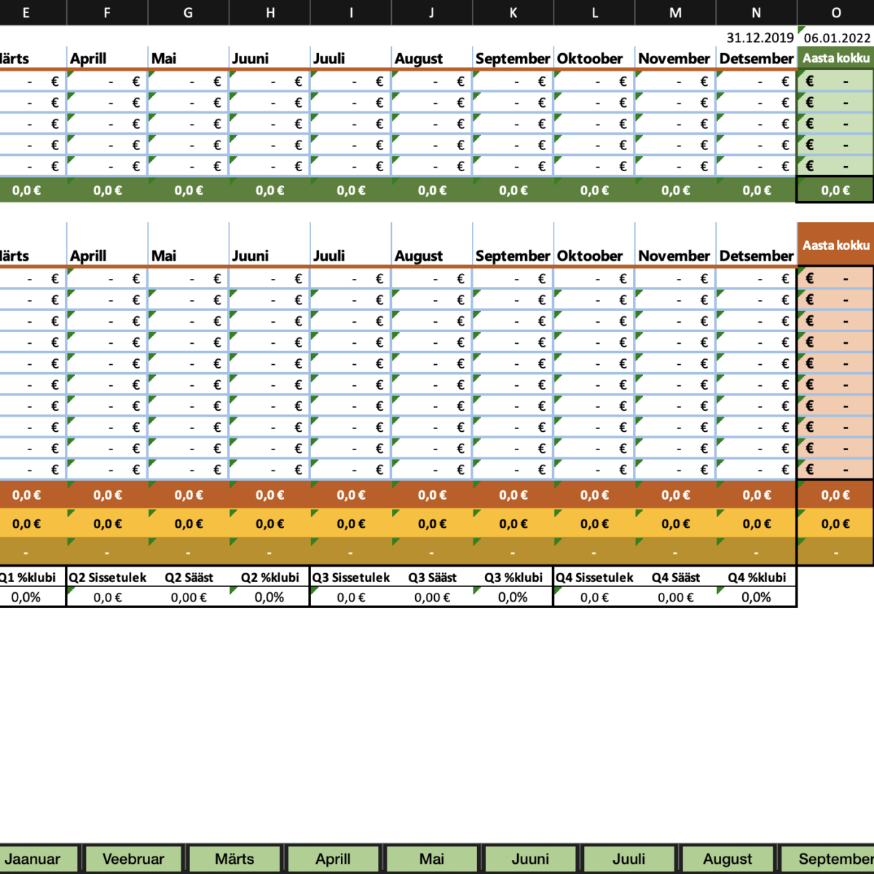Viewport: 874px width, 874px height.
Task: Select column header O
Action: coord(836,12)
